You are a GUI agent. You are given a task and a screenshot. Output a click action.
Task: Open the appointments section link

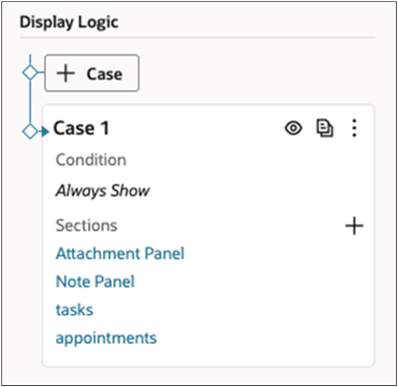[x=106, y=338]
